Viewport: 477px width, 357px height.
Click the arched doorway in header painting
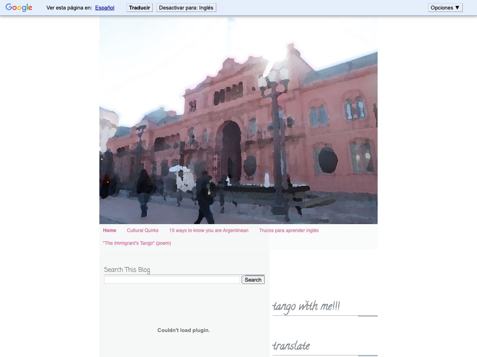click(231, 151)
